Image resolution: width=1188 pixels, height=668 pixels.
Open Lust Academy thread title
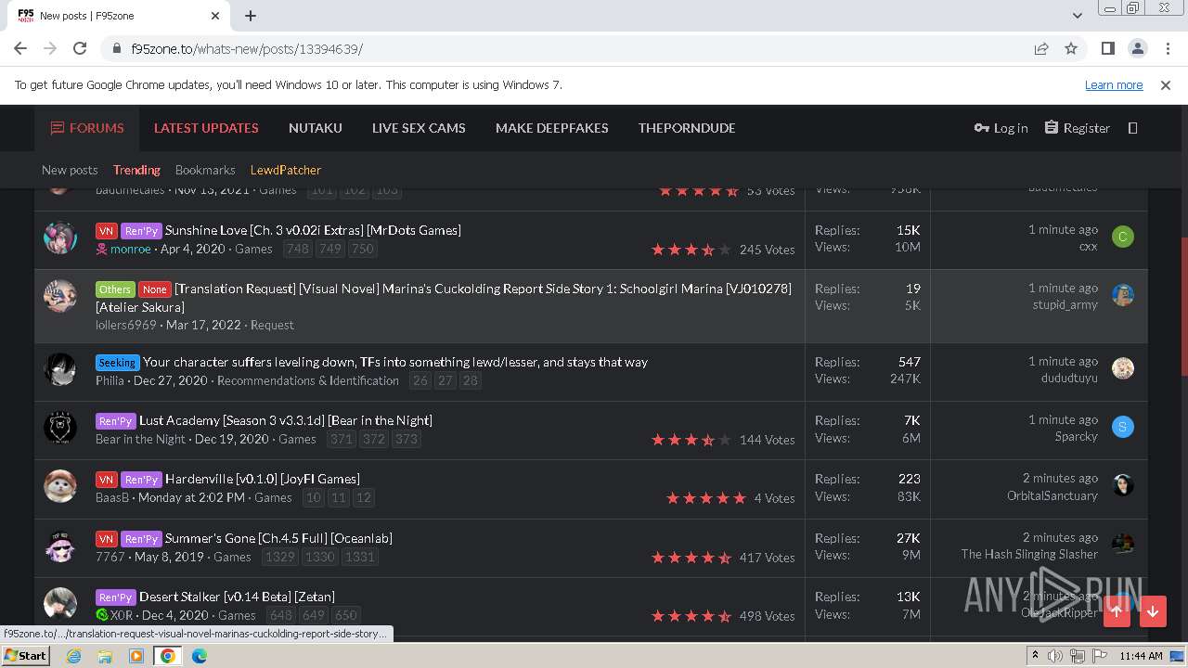tap(286, 420)
